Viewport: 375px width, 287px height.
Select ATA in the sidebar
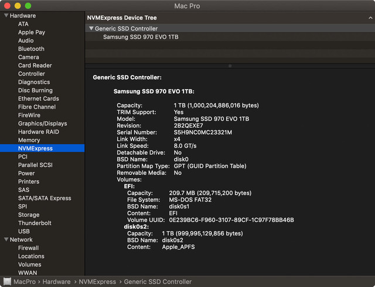23,24
